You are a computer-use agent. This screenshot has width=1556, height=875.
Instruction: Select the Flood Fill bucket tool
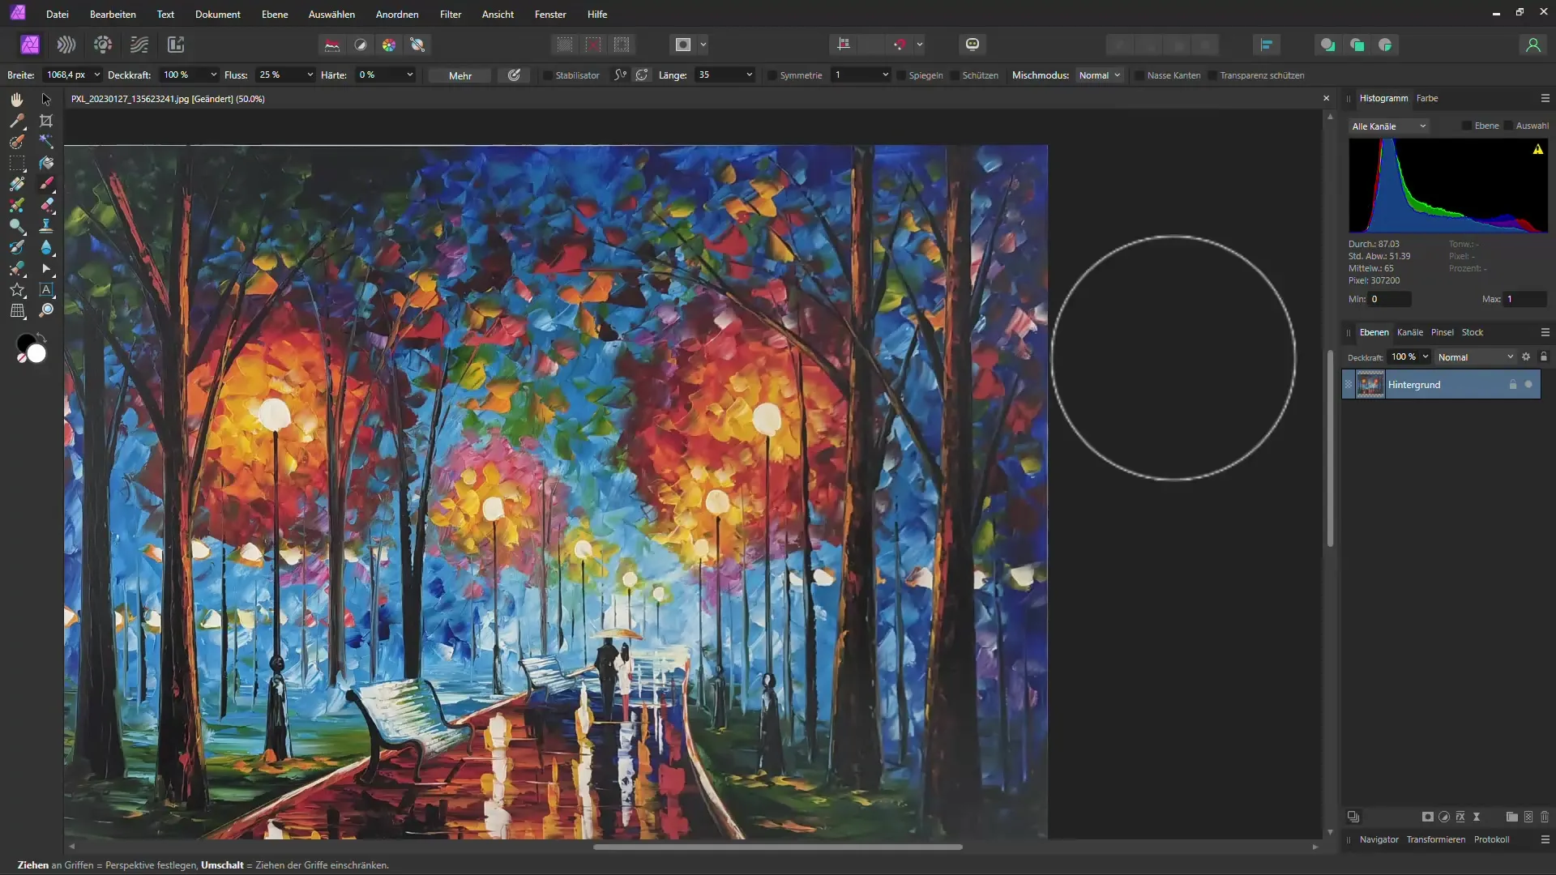(x=46, y=163)
